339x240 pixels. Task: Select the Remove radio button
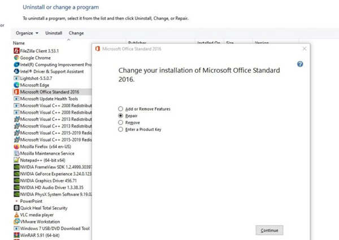121,122
